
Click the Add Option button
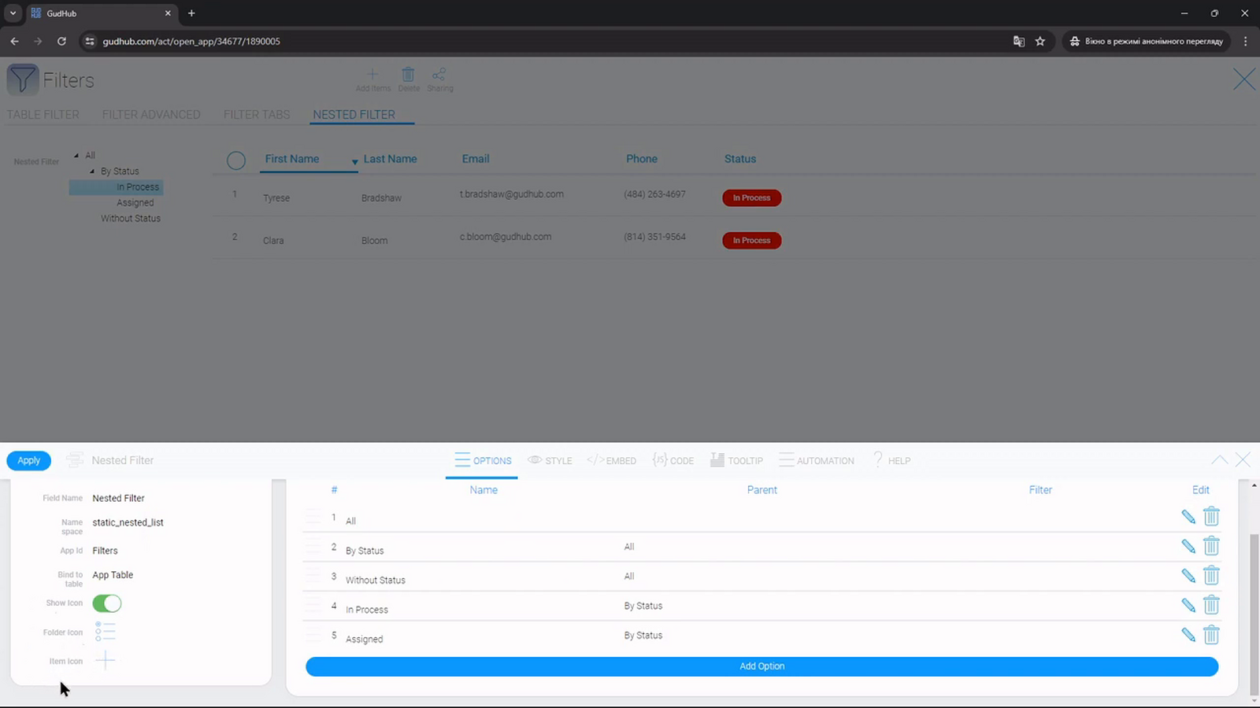[x=762, y=666]
